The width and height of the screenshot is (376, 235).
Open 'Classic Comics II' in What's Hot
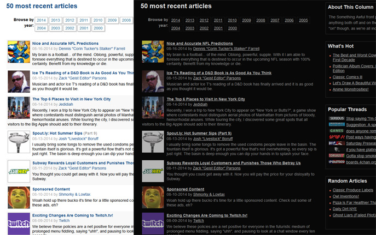[348, 77]
